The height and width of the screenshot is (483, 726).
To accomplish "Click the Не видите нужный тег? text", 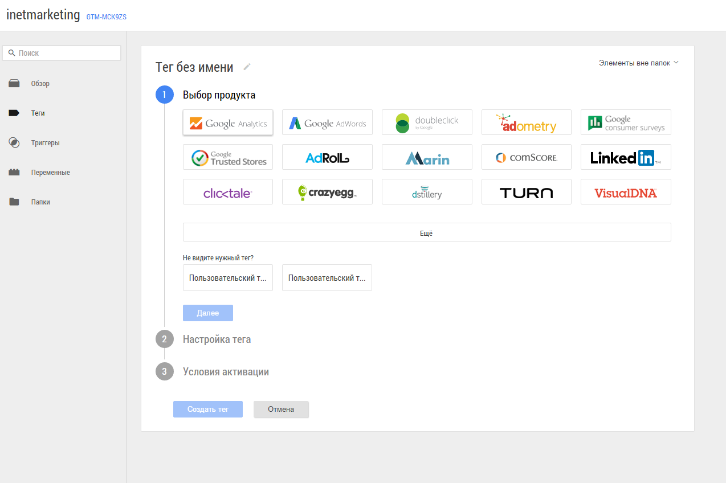I will coord(218,258).
